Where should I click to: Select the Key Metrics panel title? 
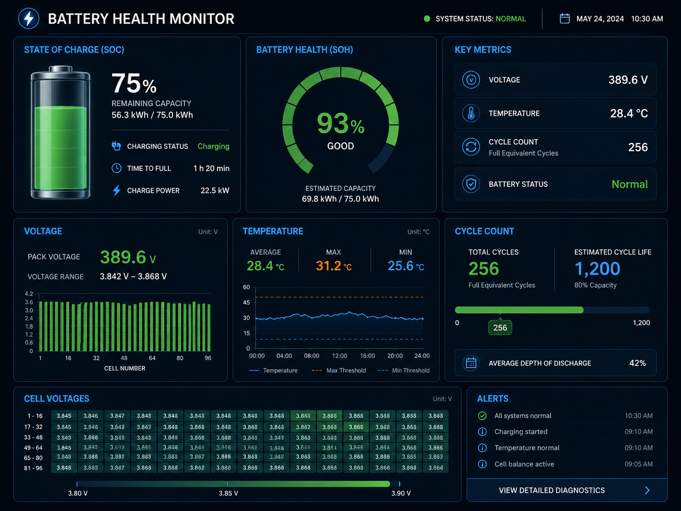pyautogui.click(x=483, y=50)
